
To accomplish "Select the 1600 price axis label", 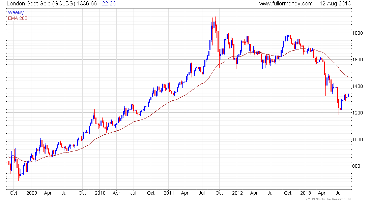I will [358, 60].
